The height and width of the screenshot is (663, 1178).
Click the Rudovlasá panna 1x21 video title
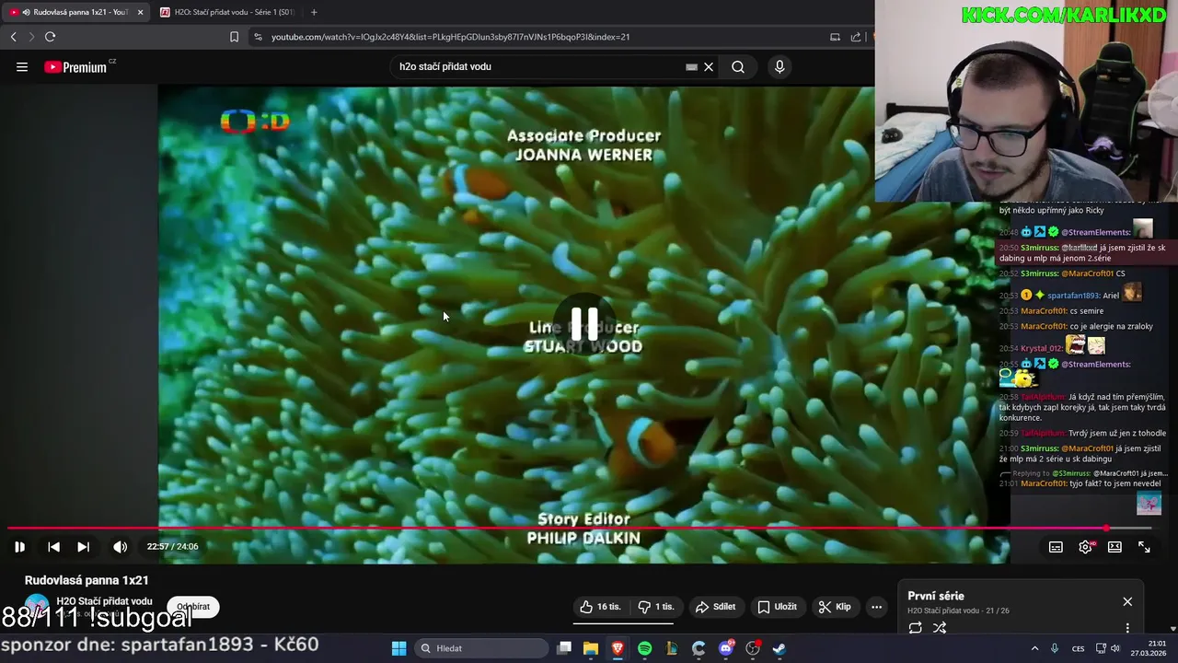(x=87, y=580)
